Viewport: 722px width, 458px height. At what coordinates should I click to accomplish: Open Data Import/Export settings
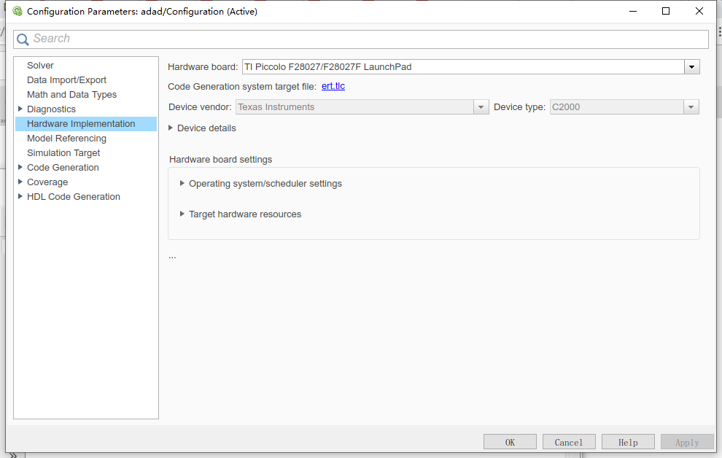pyautogui.click(x=66, y=80)
